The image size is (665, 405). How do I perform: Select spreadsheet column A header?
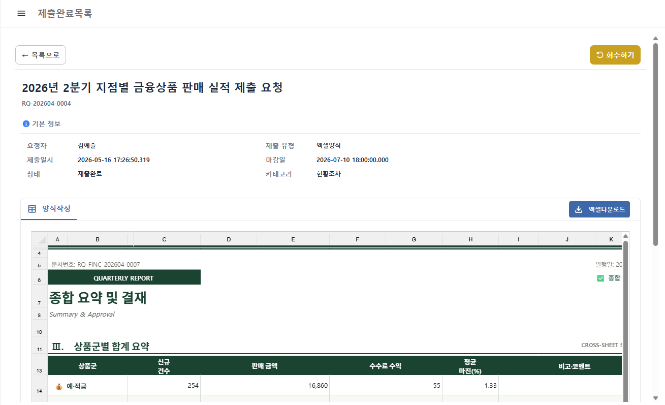click(x=57, y=239)
